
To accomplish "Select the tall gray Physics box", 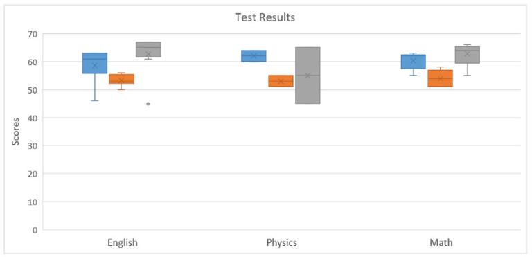I will point(308,76).
